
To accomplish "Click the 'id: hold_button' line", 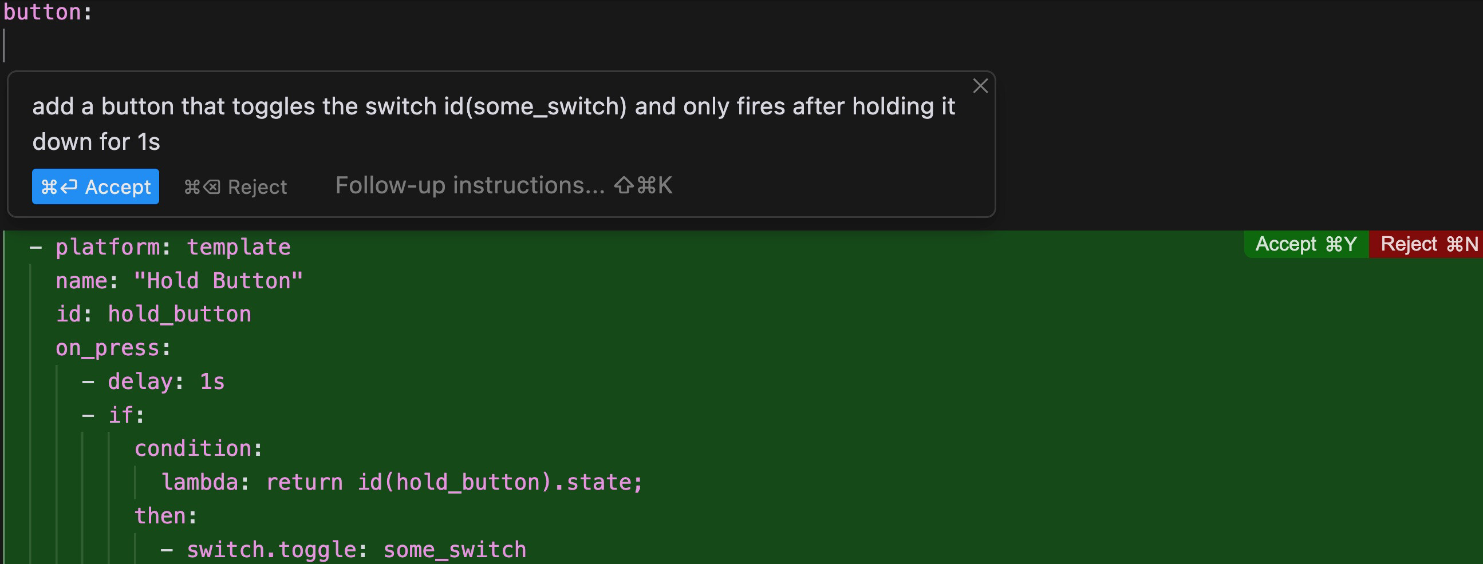I will [153, 315].
